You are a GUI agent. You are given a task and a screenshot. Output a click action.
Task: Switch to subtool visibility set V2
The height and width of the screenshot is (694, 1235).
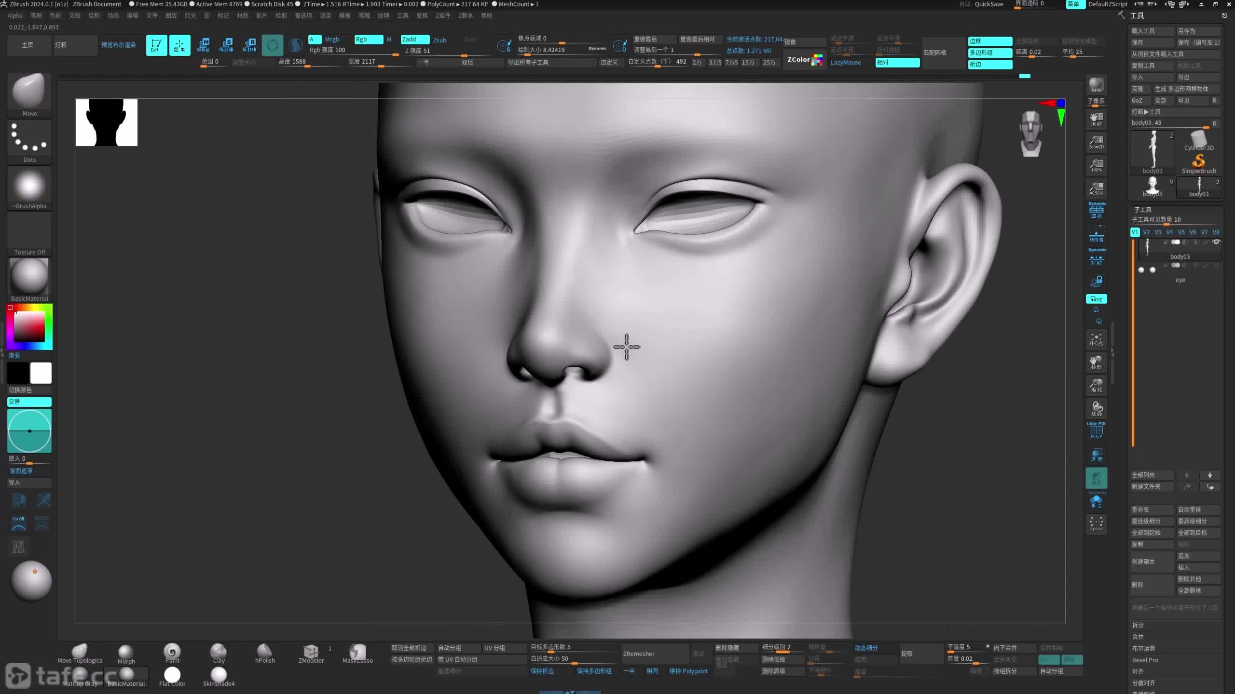click(1146, 232)
